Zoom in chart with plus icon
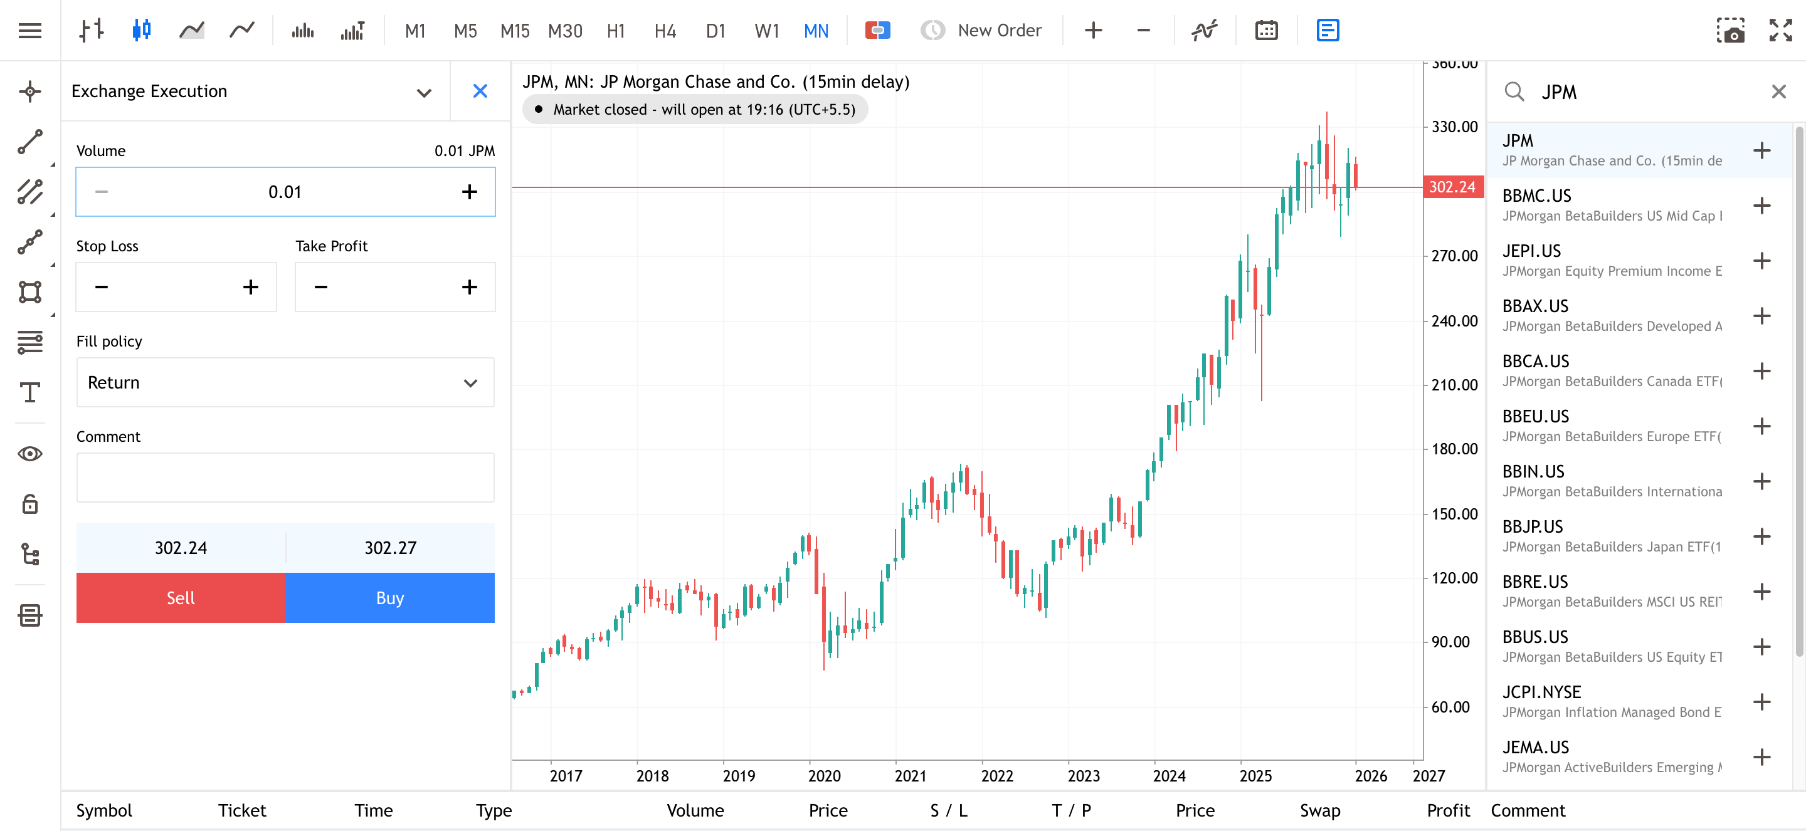The width and height of the screenshot is (1806, 831). (x=1093, y=30)
